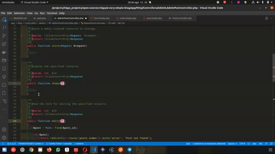Open the Manage gear menu

click(4, 138)
